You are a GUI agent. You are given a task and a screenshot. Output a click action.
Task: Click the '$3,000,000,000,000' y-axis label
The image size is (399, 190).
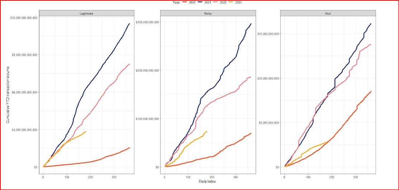(24, 129)
